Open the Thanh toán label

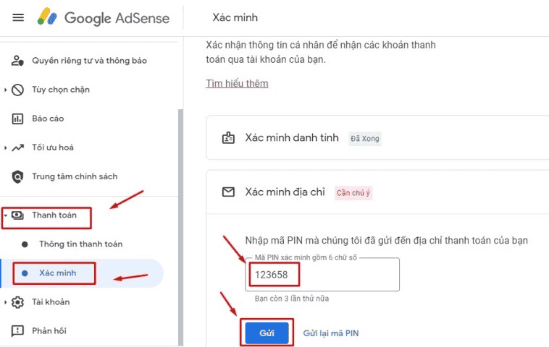tap(54, 215)
